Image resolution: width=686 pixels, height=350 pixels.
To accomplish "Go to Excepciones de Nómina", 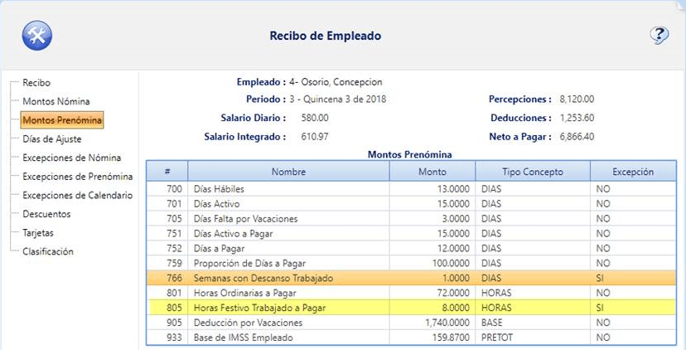I will tap(72, 158).
